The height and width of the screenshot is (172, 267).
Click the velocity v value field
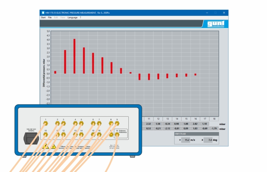coord(186,140)
